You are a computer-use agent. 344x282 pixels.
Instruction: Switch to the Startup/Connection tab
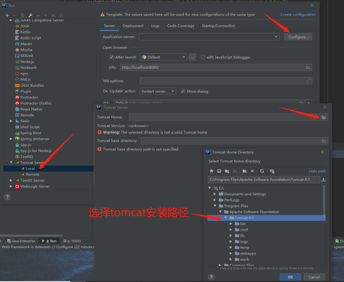pyautogui.click(x=219, y=26)
